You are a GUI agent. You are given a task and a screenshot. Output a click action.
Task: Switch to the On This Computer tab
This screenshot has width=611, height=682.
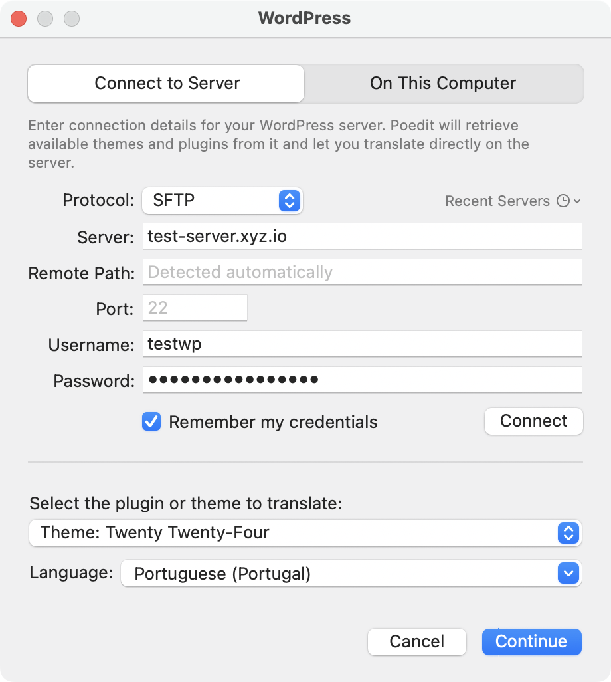tap(443, 84)
